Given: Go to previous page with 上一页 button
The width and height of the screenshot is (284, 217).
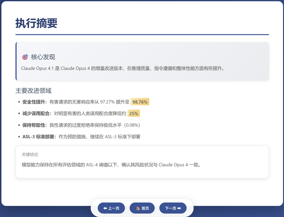Looking at the screenshot, I should tap(111, 208).
